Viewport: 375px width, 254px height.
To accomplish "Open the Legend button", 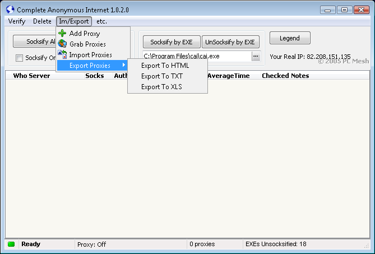I will (290, 38).
